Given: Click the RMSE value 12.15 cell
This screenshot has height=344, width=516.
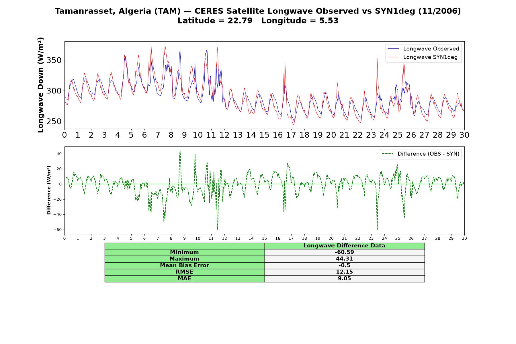Looking at the screenshot, I should [x=345, y=272].
